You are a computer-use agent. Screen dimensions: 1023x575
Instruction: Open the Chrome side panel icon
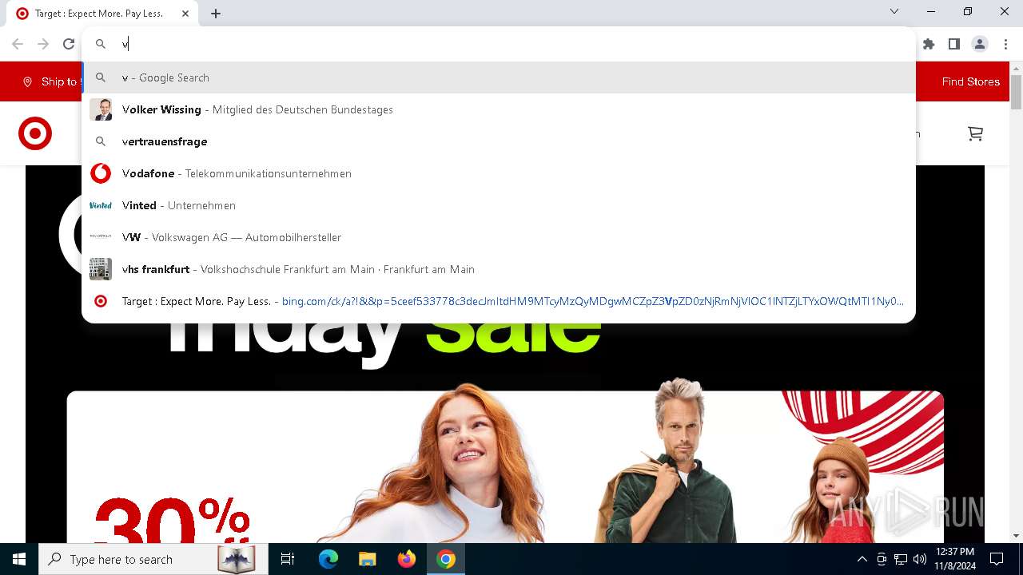tap(954, 44)
